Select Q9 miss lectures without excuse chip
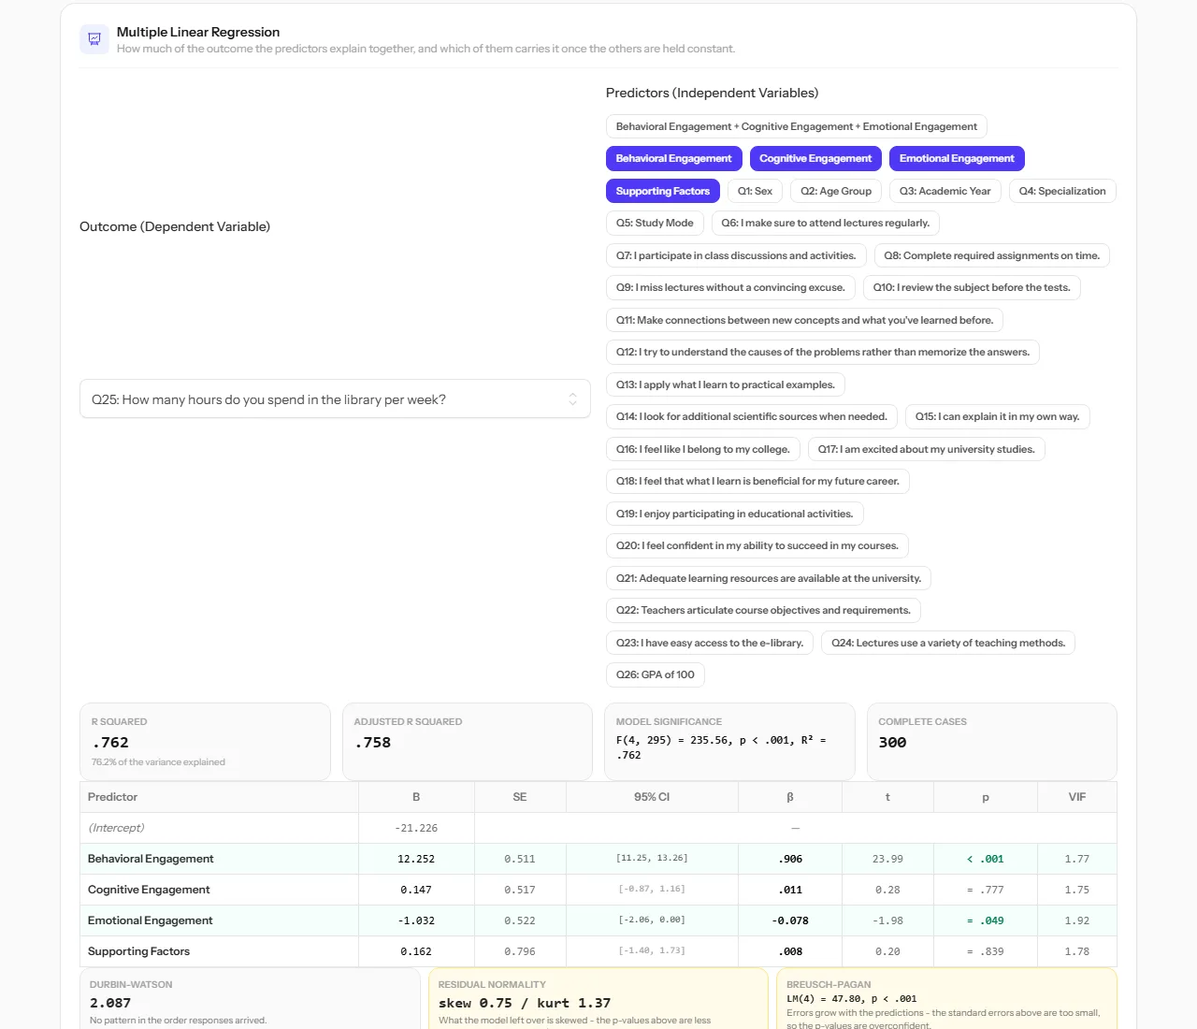 pos(730,287)
